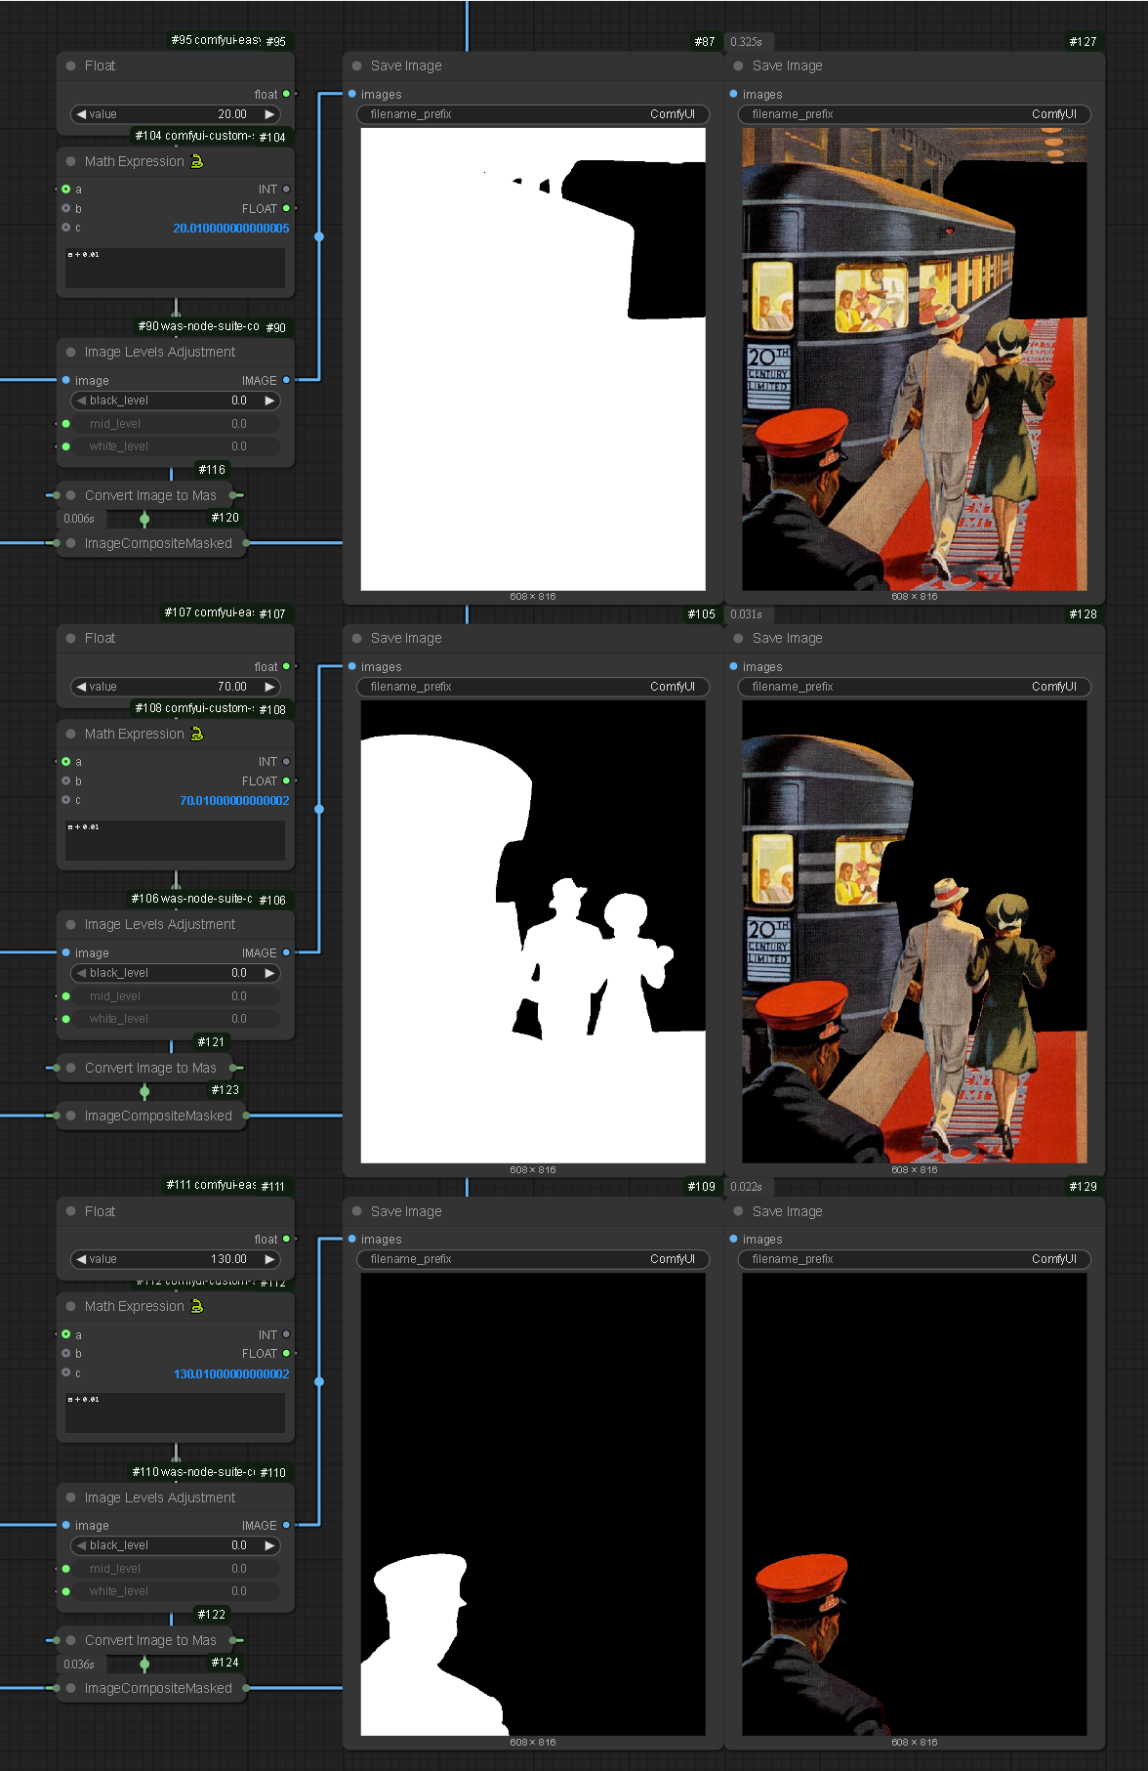Click the expression box under the 130.01 result
Image resolution: width=1148 pixels, height=1771 pixels.
pos(176,1413)
